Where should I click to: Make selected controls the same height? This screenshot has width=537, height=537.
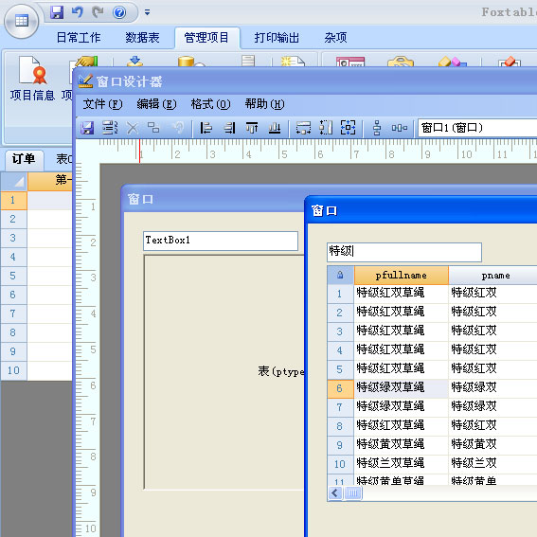[x=326, y=128]
